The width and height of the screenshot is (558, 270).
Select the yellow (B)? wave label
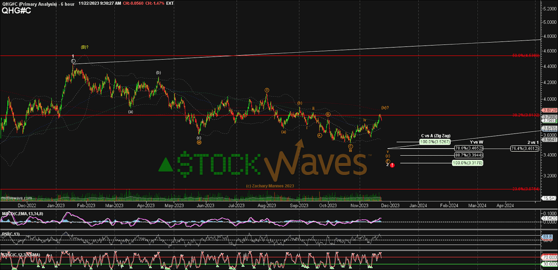85,47
